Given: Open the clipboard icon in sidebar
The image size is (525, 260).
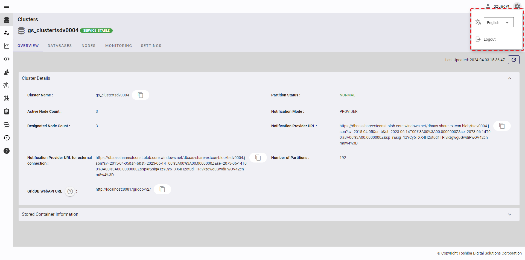Looking at the screenshot, I should 7,111.
